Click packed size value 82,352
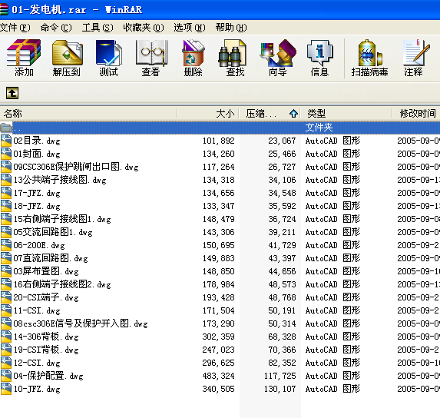440x418 pixels. (x=282, y=363)
